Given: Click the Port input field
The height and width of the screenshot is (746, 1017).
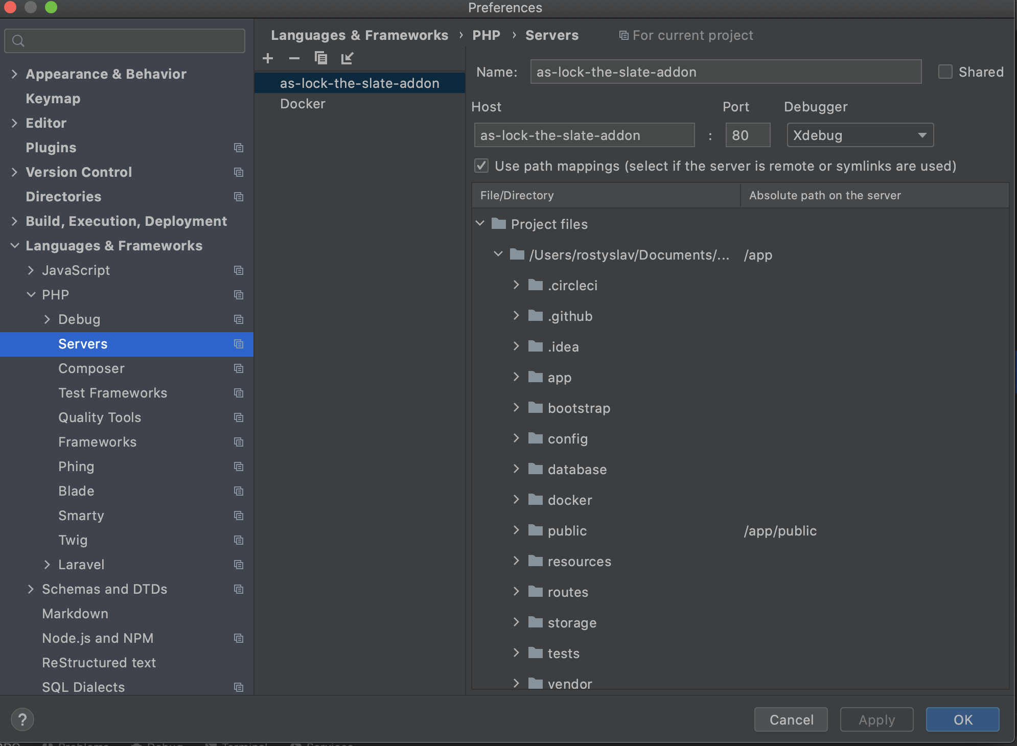Looking at the screenshot, I should (747, 135).
